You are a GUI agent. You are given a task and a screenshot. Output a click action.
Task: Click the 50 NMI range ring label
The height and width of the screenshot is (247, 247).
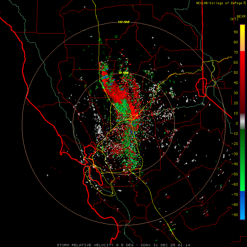click(x=123, y=73)
